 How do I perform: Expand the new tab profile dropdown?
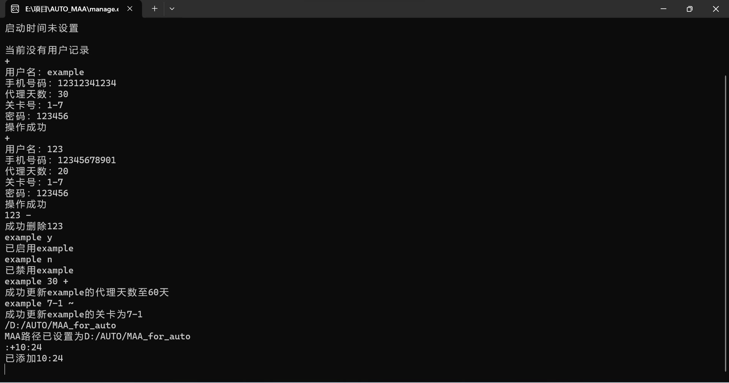172,9
